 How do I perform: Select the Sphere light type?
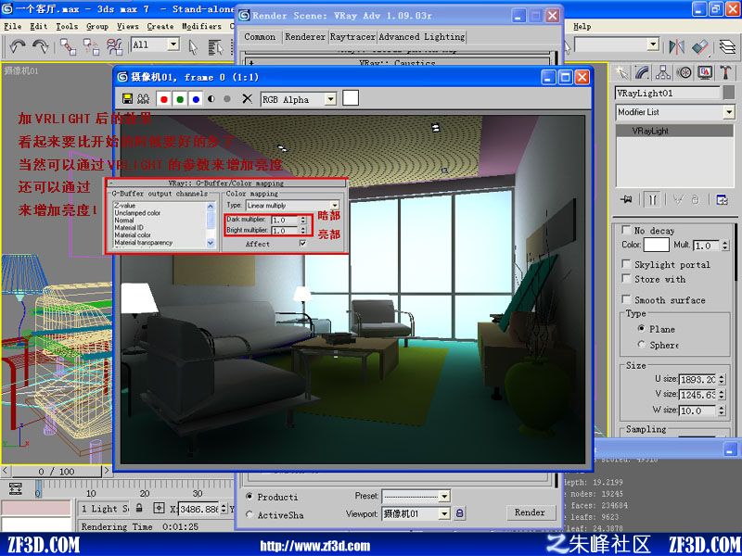[641, 344]
